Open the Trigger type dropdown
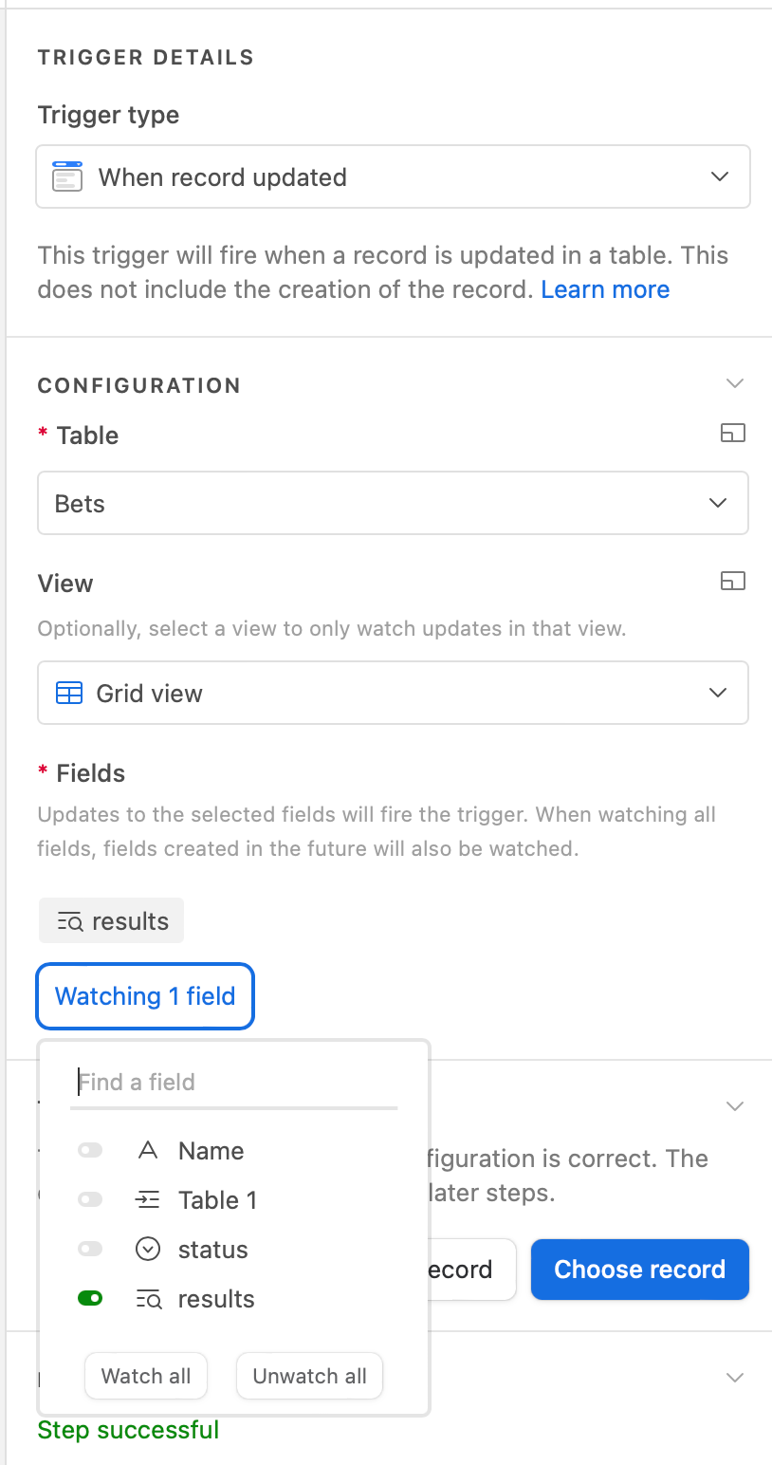Image resolution: width=772 pixels, height=1465 pixels. (x=394, y=176)
